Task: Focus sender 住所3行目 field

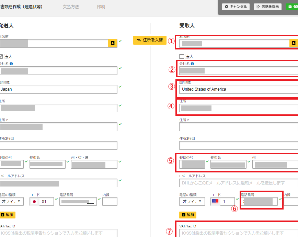Action: click(58, 146)
